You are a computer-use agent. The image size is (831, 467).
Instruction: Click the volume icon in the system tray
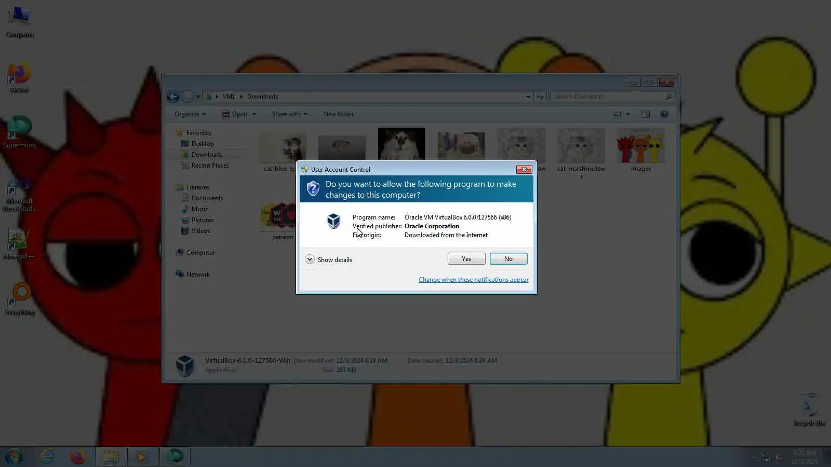(x=779, y=457)
